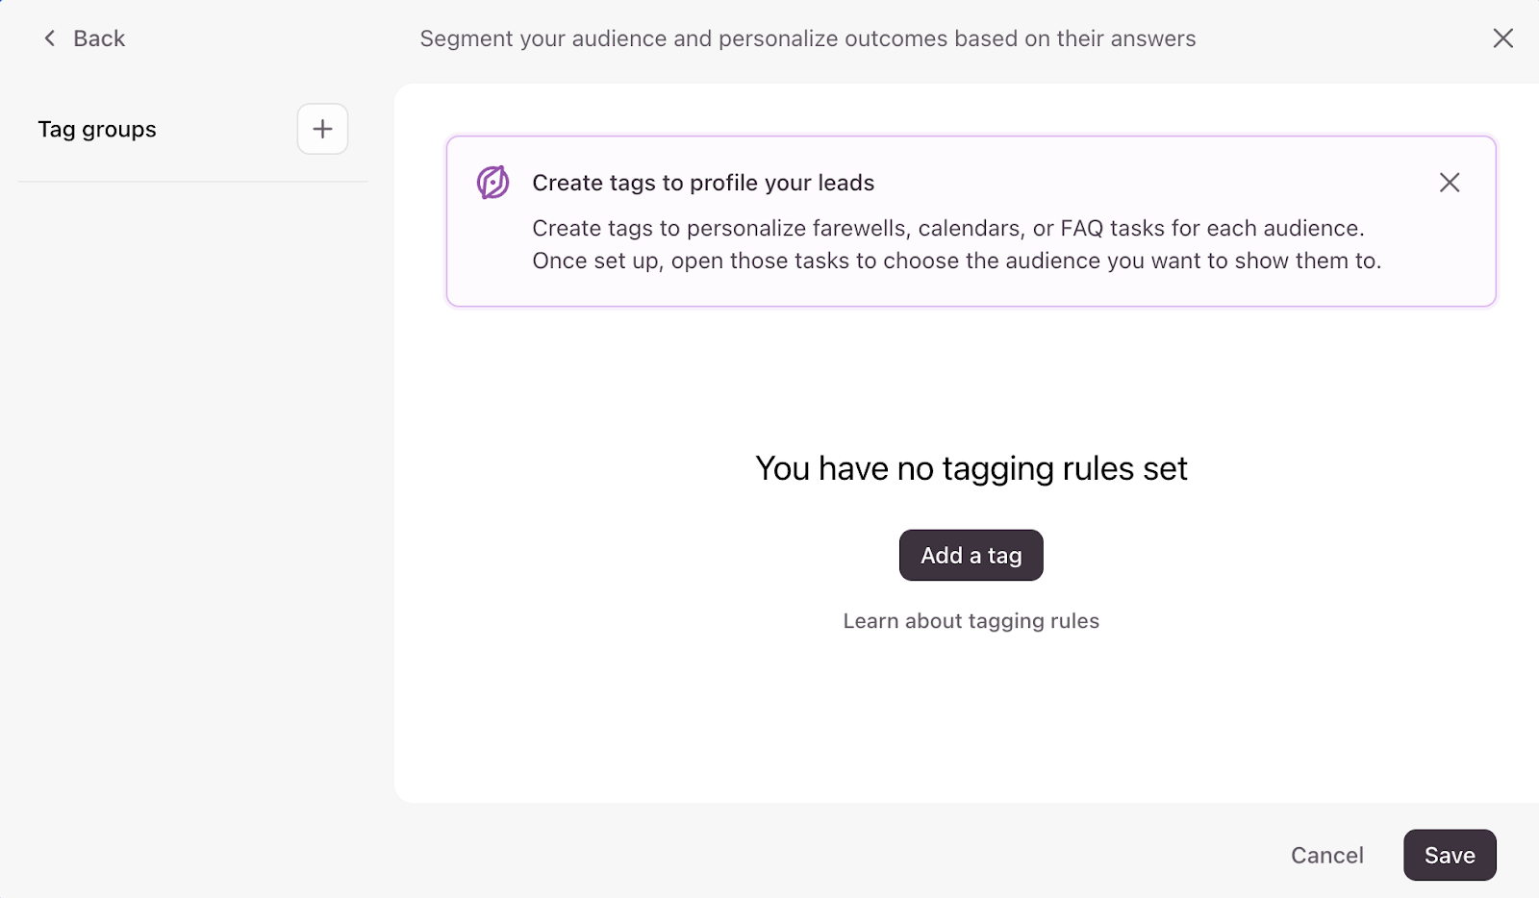Click the 'Back' text label

pyautogui.click(x=99, y=38)
